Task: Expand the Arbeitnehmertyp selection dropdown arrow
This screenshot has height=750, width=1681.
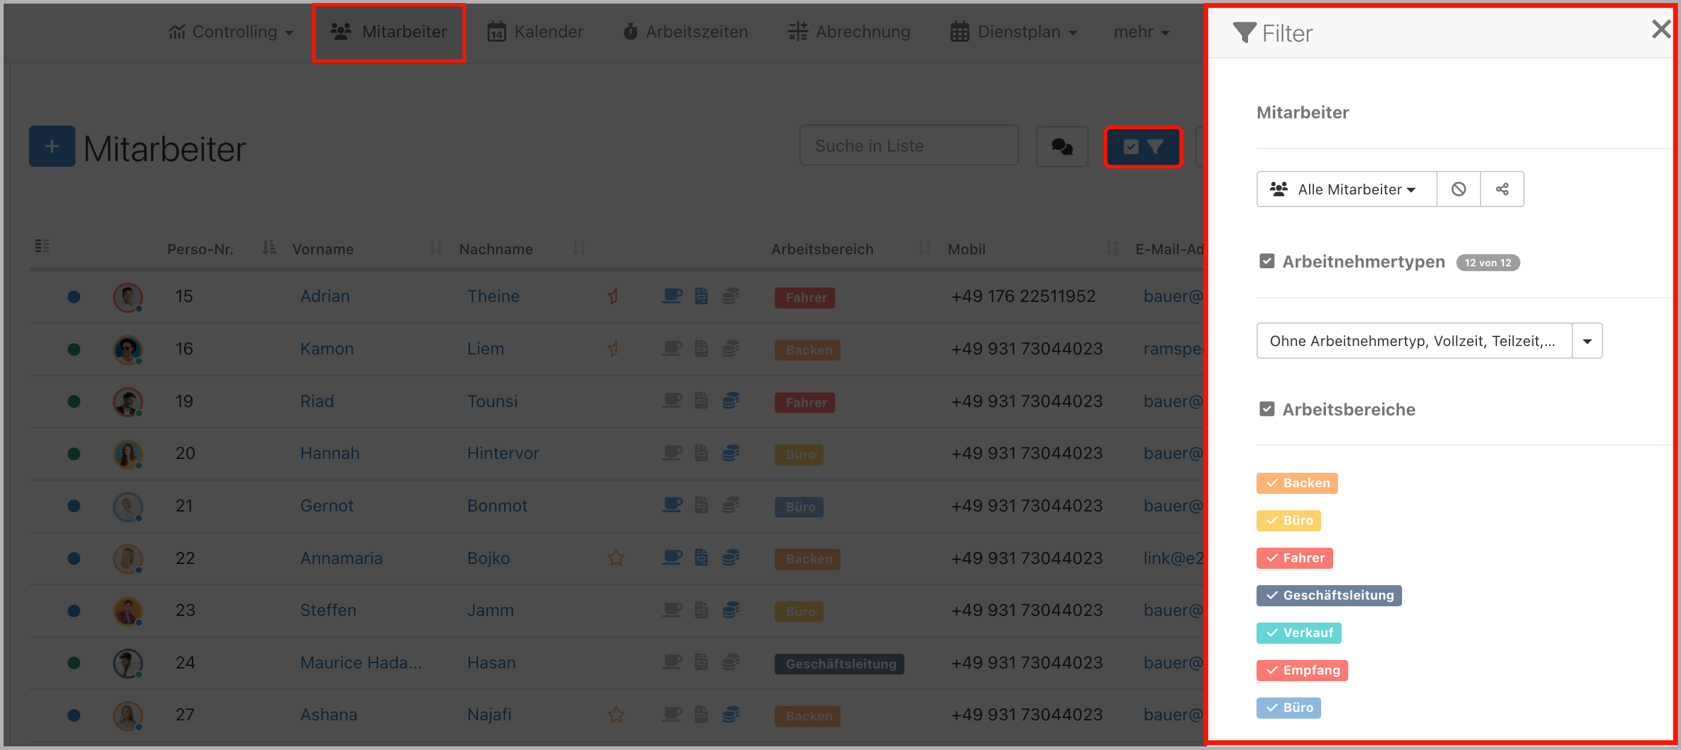Action: tap(1586, 341)
